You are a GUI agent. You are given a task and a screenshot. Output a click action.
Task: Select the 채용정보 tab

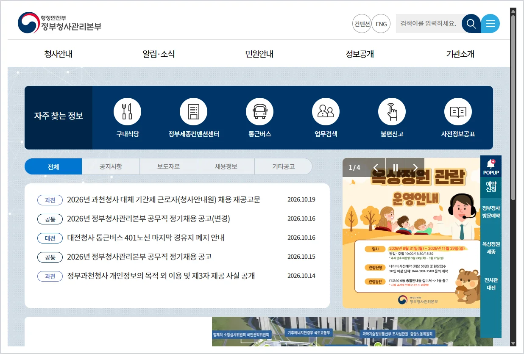tap(226, 166)
